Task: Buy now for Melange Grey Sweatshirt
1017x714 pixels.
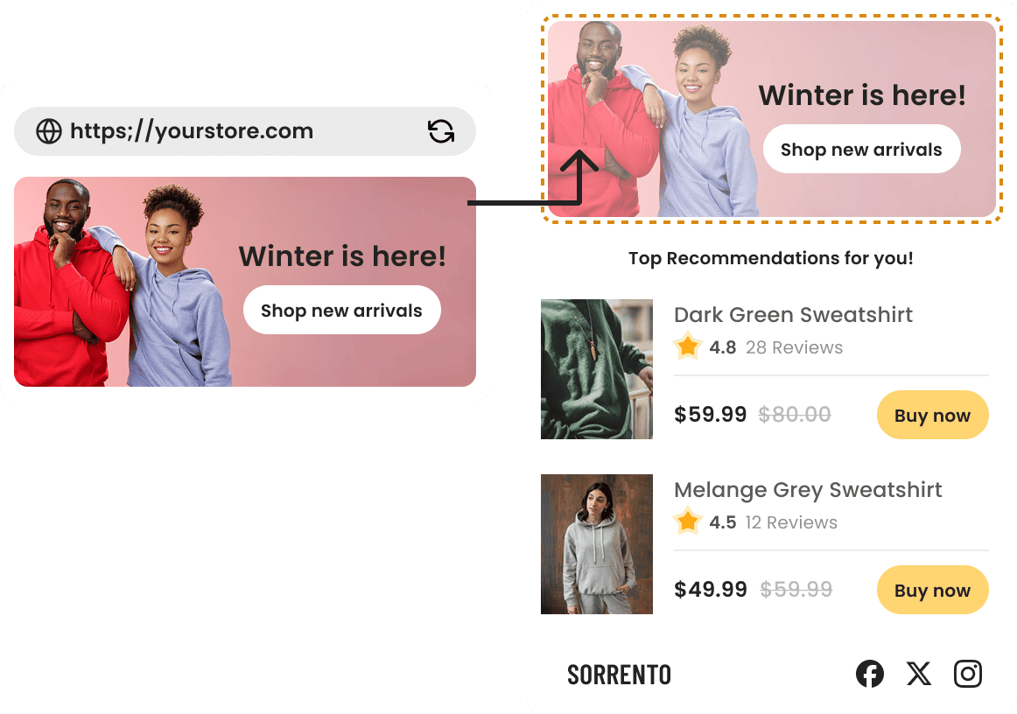Action: click(933, 590)
